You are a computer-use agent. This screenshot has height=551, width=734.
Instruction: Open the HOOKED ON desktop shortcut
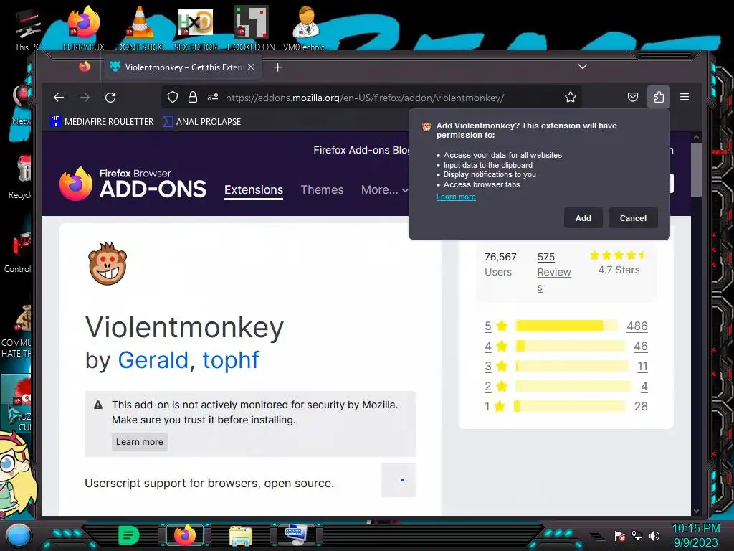coord(251,27)
